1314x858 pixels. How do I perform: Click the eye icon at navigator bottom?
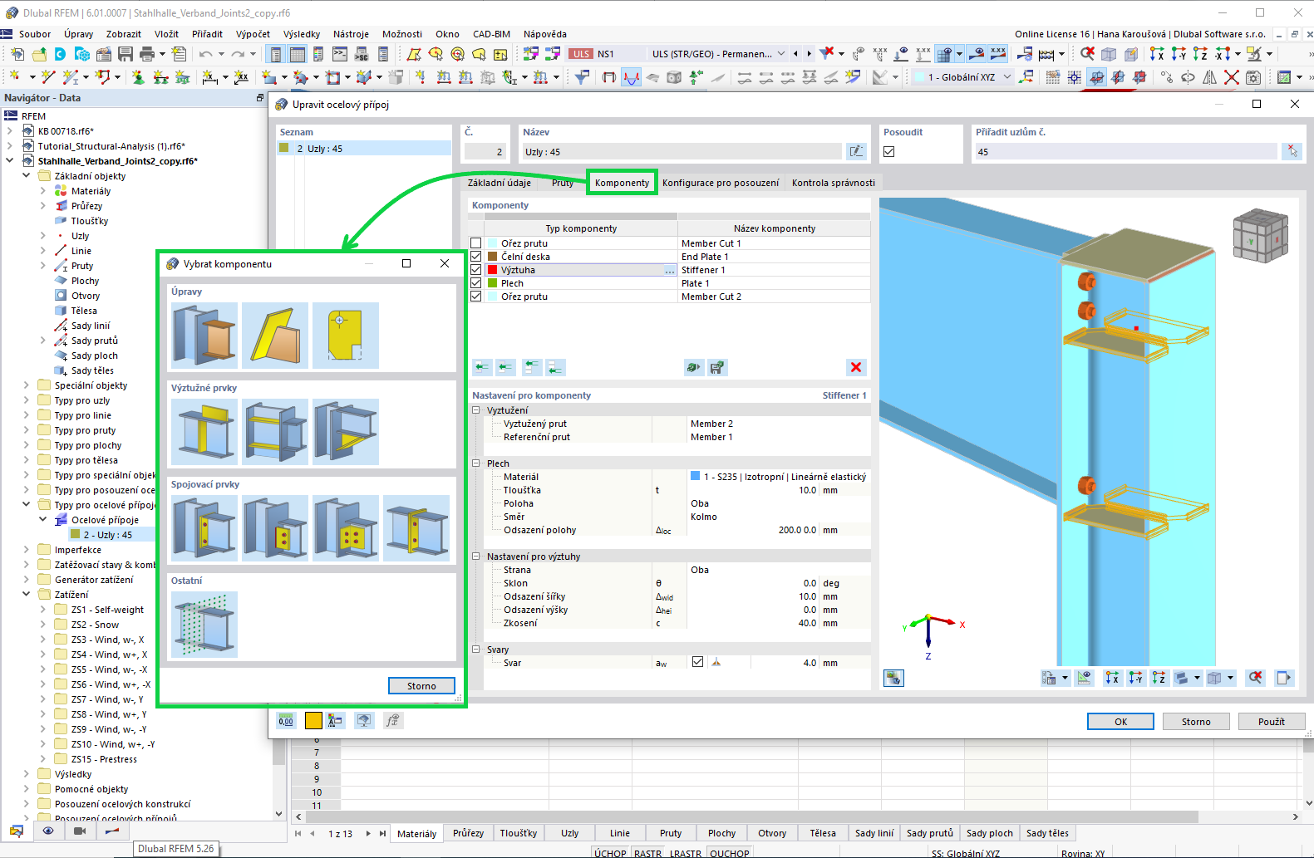[x=48, y=831]
